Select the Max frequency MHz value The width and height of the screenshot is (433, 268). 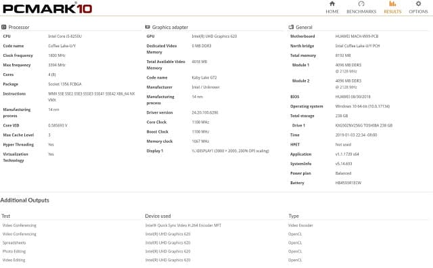[57, 65]
